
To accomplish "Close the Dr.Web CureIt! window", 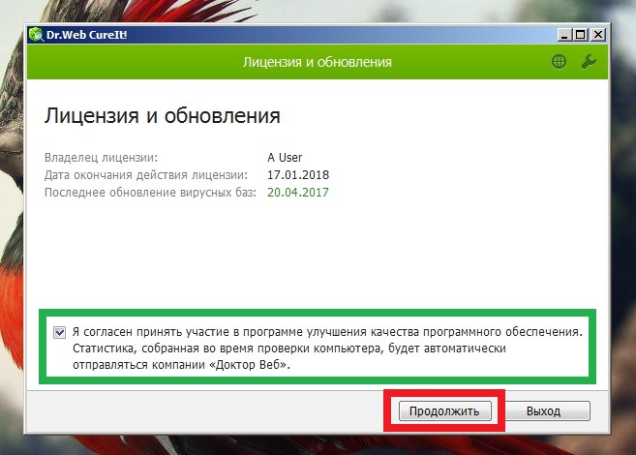I will (x=598, y=35).
